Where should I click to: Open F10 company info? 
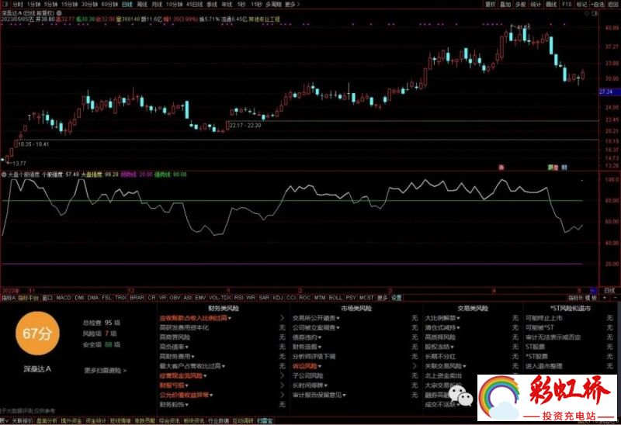click(x=567, y=5)
